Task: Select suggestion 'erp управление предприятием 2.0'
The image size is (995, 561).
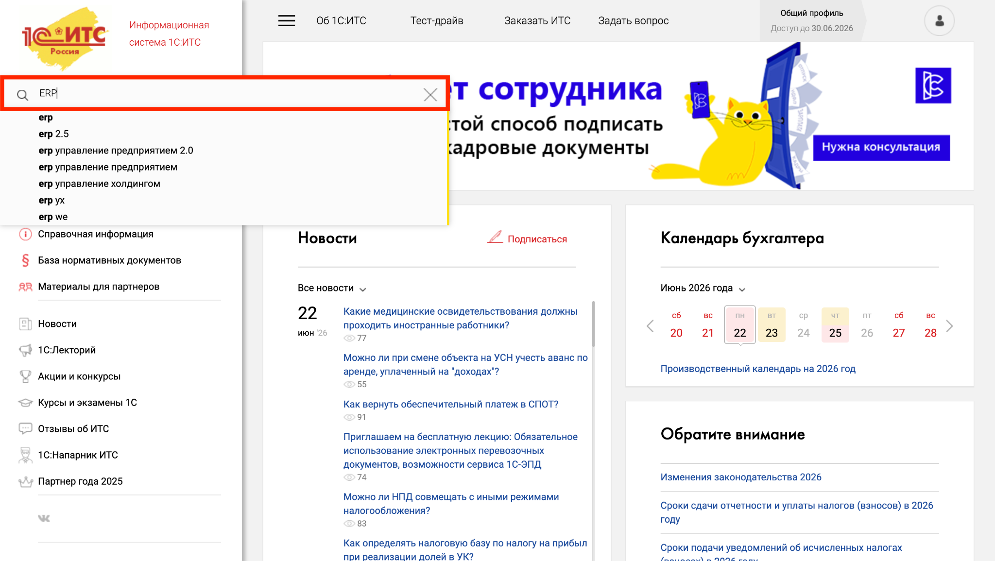Action: tap(116, 150)
